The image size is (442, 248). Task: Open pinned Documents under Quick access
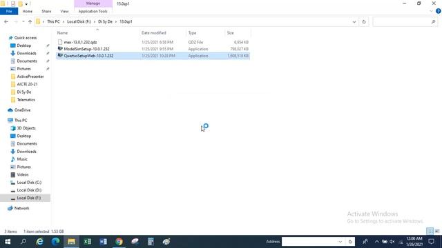[x=27, y=61]
